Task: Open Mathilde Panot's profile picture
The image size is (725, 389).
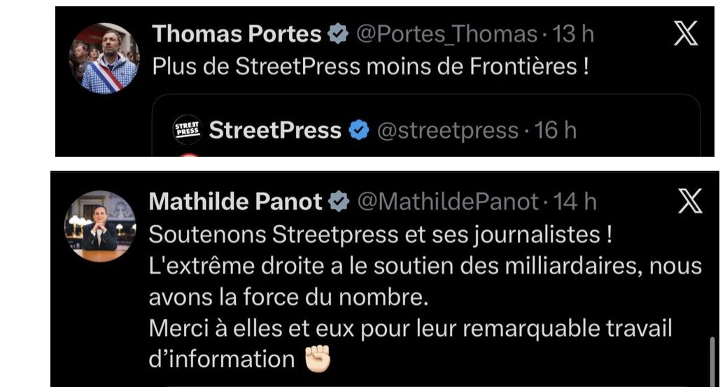Action: pyautogui.click(x=99, y=226)
